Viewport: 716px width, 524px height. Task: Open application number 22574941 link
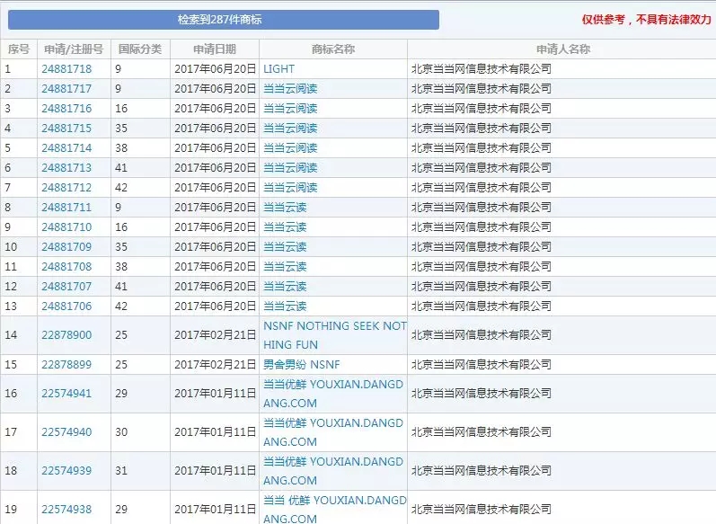66,393
